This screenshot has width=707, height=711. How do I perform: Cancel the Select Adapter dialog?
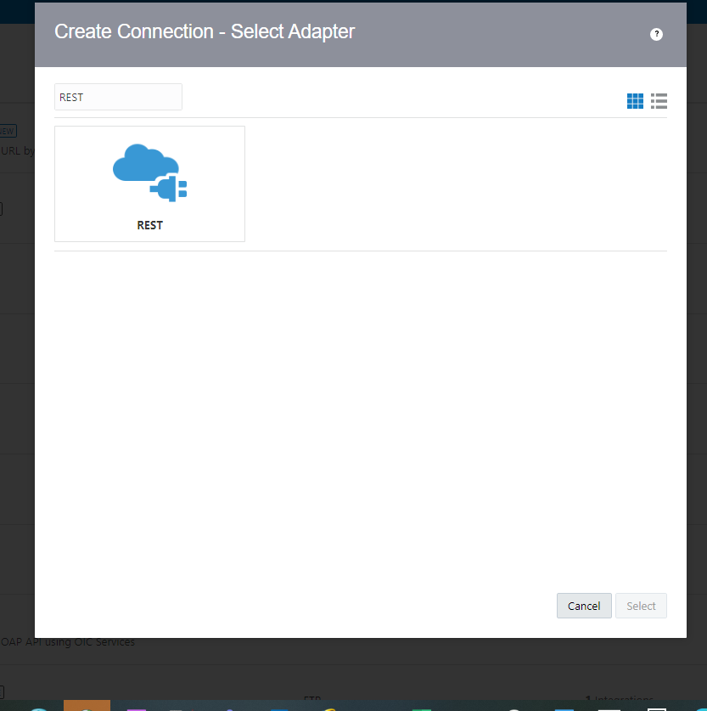click(x=584, y=606)
